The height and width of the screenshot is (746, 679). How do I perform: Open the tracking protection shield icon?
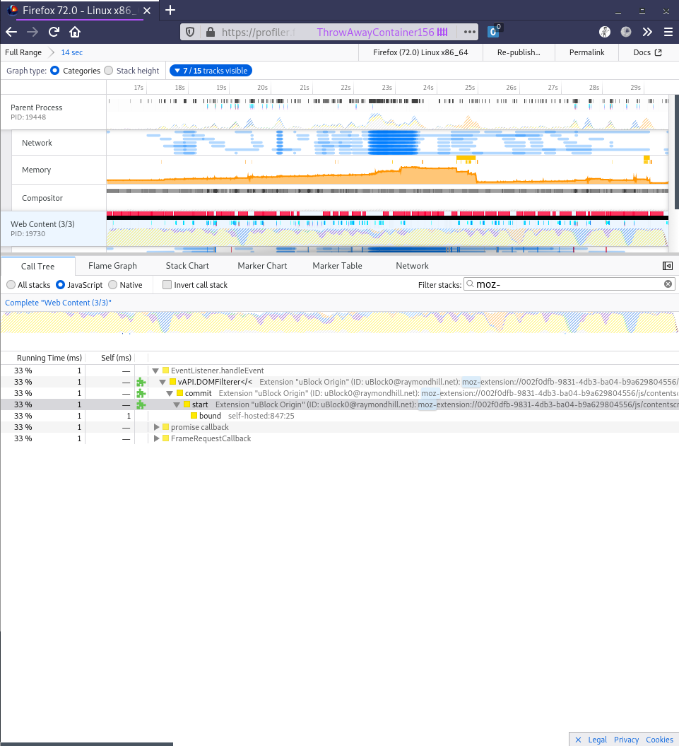[190, 32]
